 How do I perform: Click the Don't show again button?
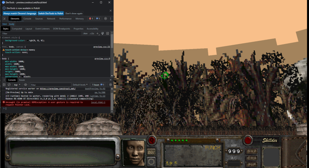click(x=74, y=14)
